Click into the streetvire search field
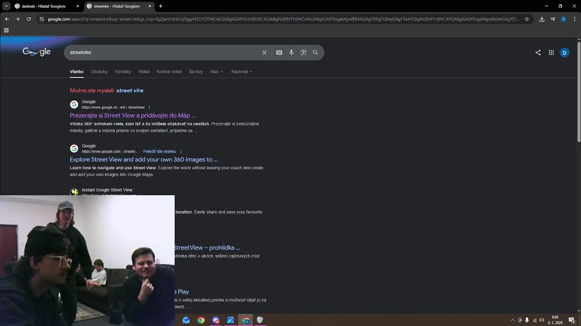 (163, 53)
